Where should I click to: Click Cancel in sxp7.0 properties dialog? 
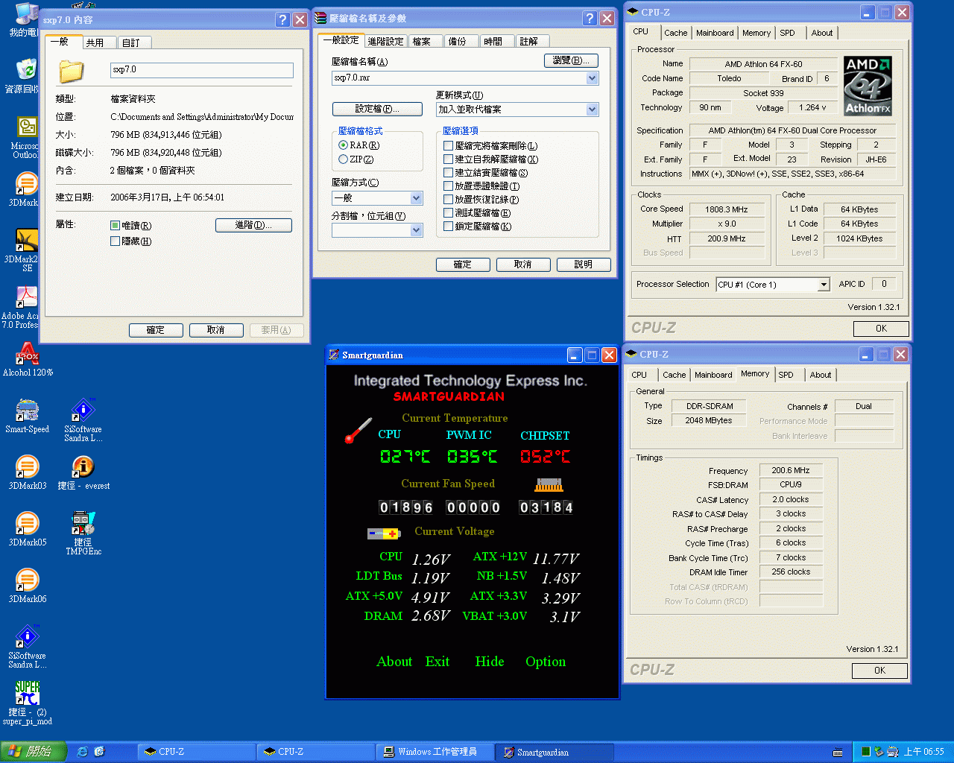click(x=216, y=330)
